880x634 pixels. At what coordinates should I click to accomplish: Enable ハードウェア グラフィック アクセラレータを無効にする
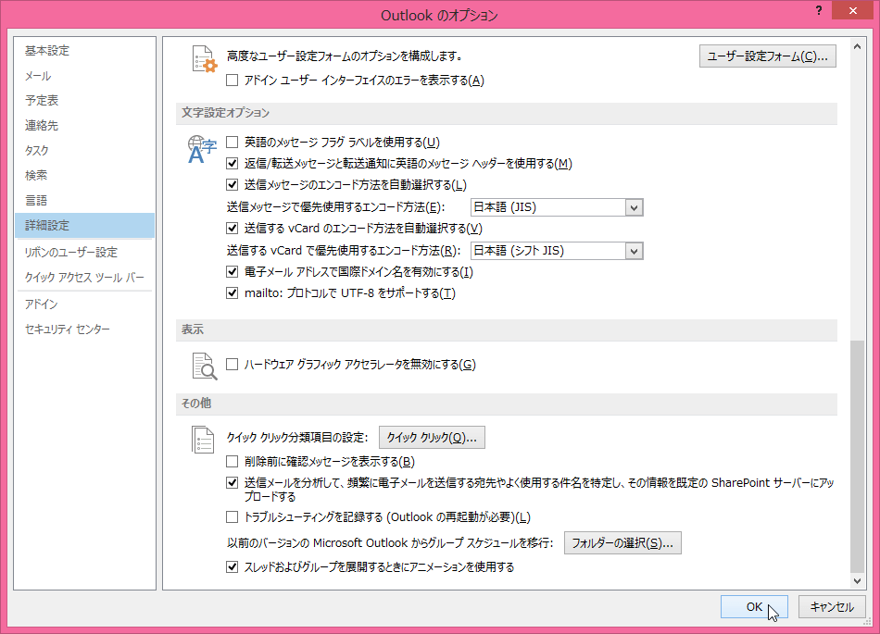(232, 365)
